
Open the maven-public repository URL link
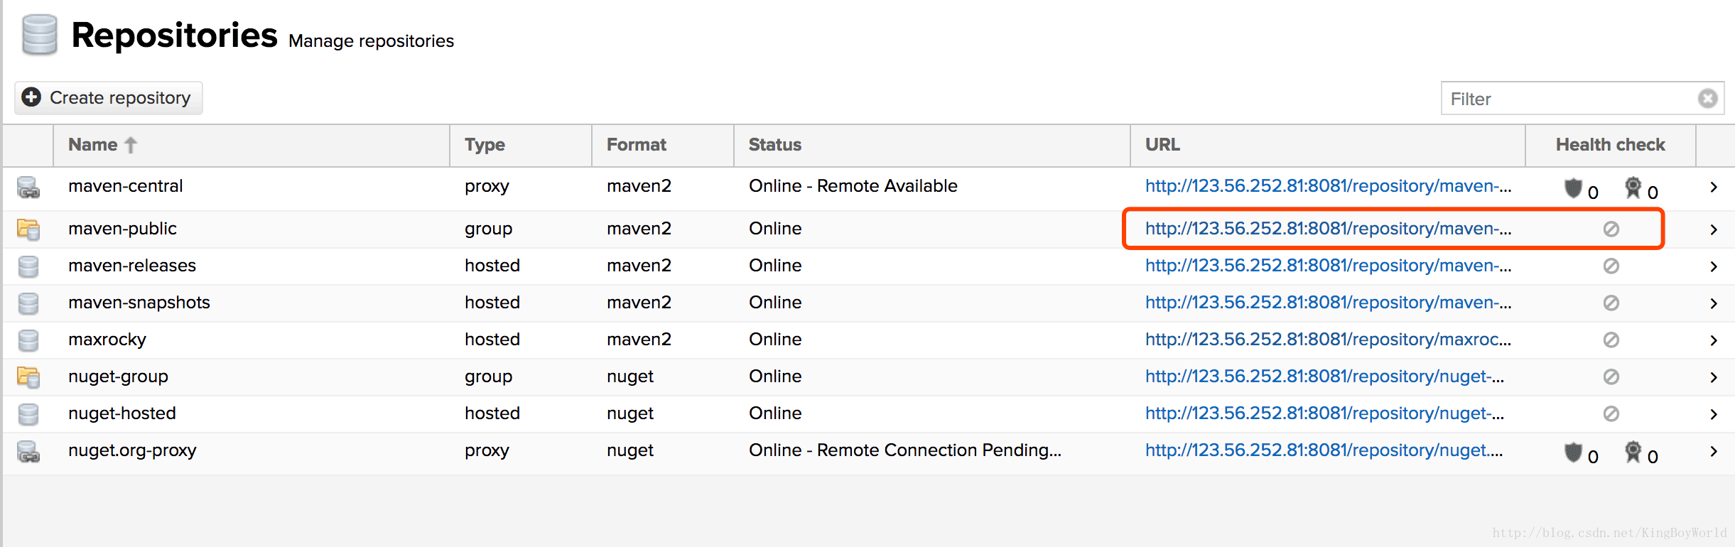(1327, 229)
